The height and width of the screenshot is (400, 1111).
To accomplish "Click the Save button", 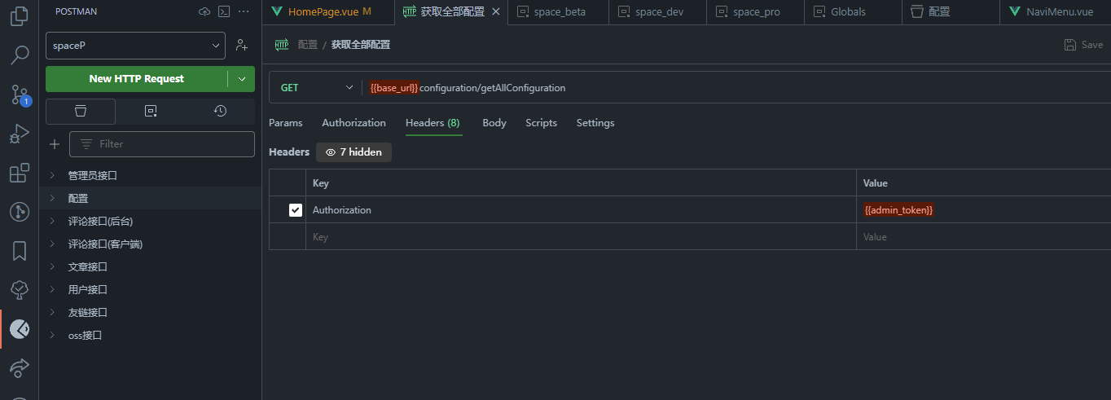I will [x=1083, y=45].
